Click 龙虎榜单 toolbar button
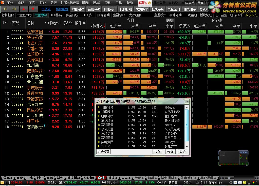The width and height of the screenshot is (259, 186). 142,9
